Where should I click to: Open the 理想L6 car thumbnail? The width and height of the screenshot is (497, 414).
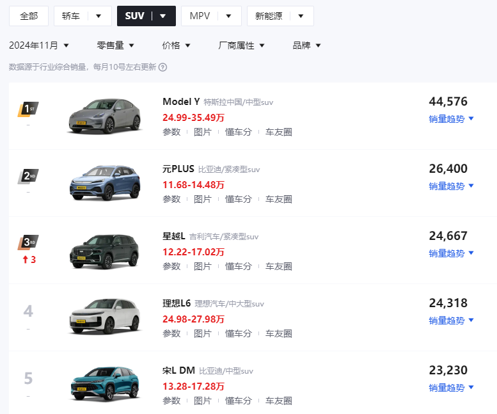pos(105,317)
